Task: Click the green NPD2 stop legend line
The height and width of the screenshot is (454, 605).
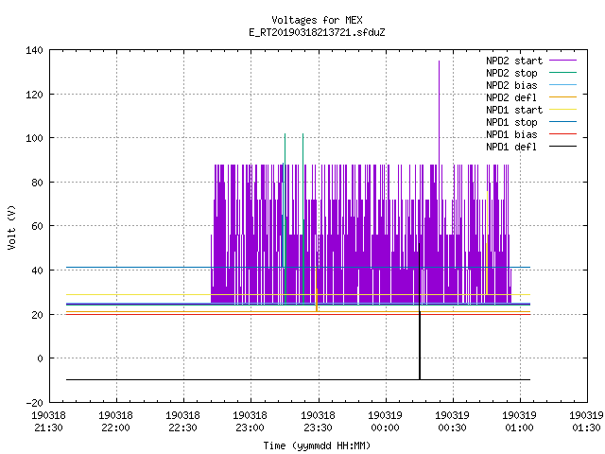Action: coord(562,72)
